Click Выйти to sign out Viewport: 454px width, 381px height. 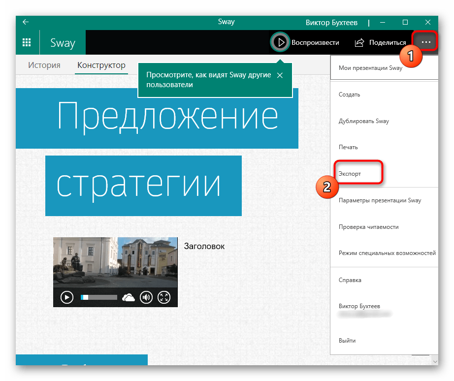point(347,341)
